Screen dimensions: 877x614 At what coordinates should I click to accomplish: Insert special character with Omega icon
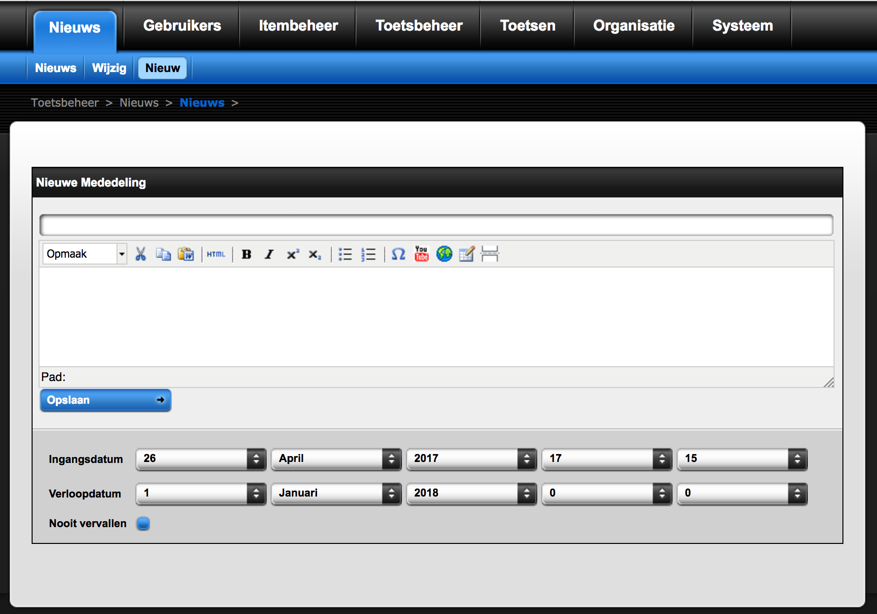398,254
